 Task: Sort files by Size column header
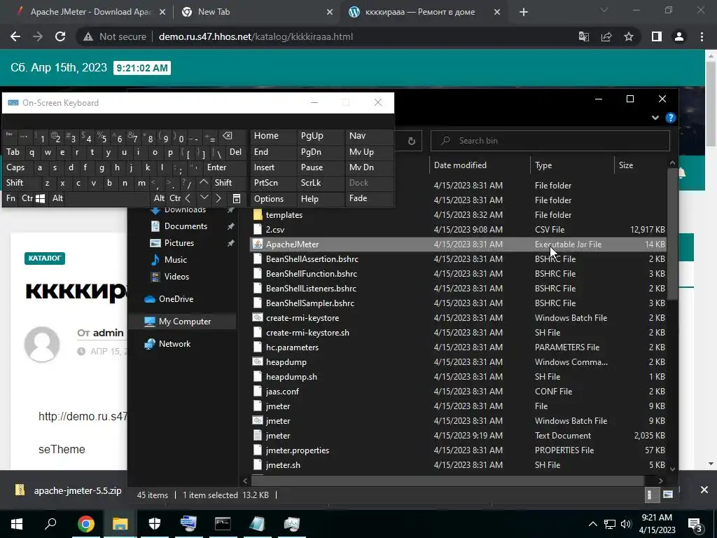[626, 165]
